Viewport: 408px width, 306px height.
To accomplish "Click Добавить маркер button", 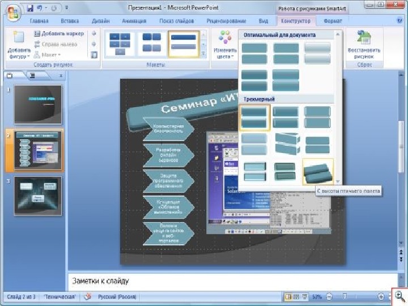I will [x=59, y=33].
